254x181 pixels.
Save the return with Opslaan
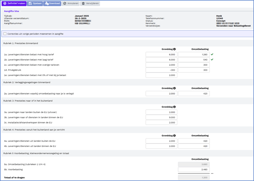pos(35,3)
